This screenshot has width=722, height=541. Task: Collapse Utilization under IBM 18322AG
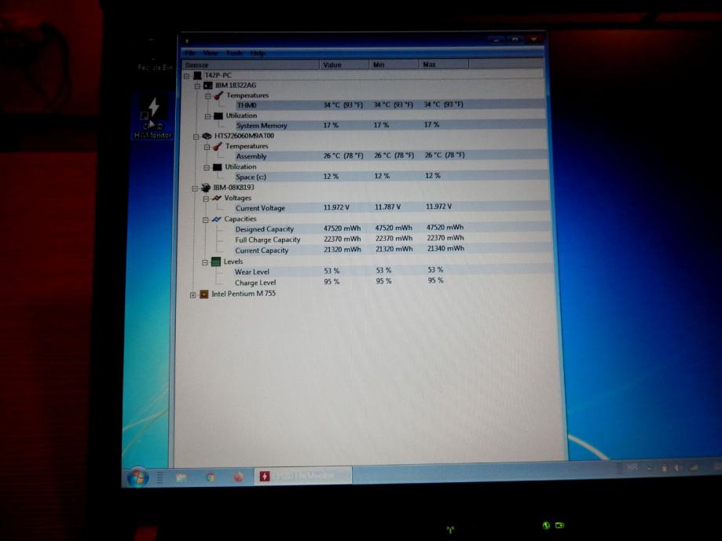tap(207, 116)
